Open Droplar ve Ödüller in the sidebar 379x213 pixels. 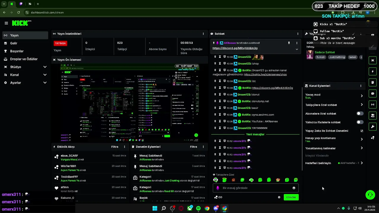(x=25, y=59)
